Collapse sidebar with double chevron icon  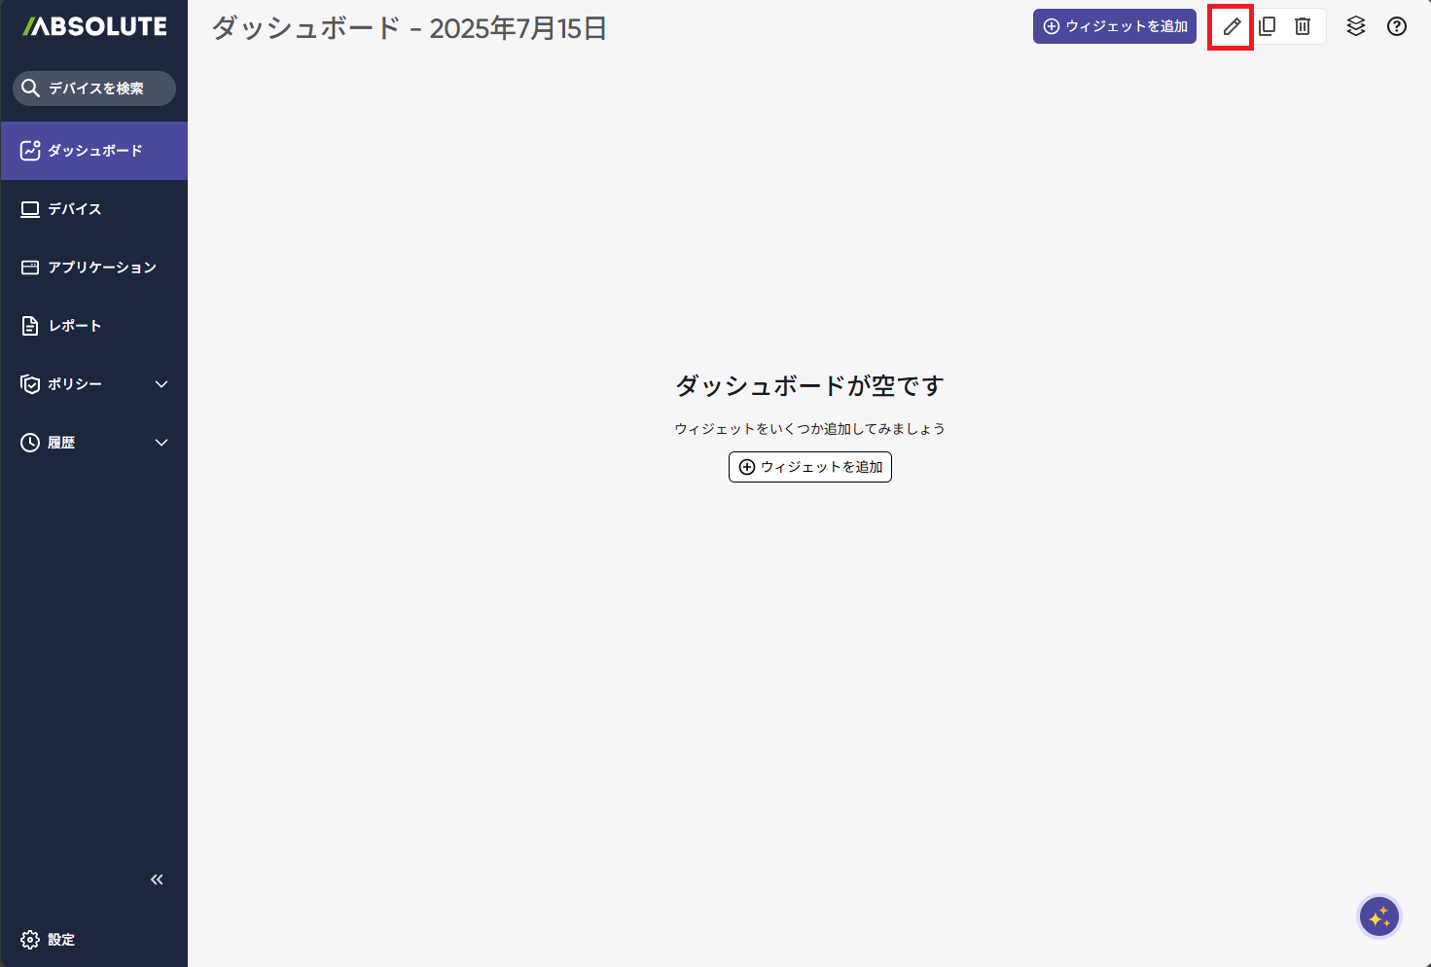(x=157, y=879)
